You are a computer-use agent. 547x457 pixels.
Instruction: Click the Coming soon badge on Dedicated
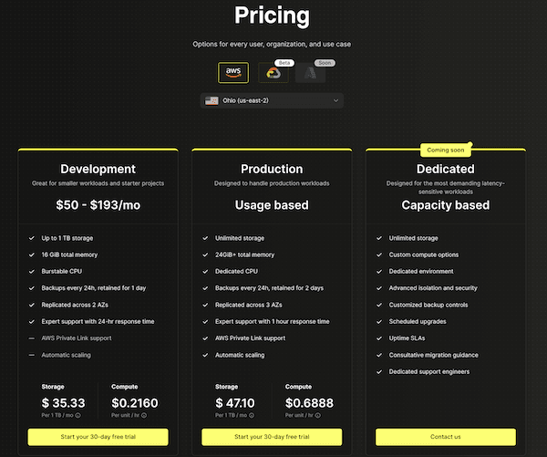click(445, 149)
